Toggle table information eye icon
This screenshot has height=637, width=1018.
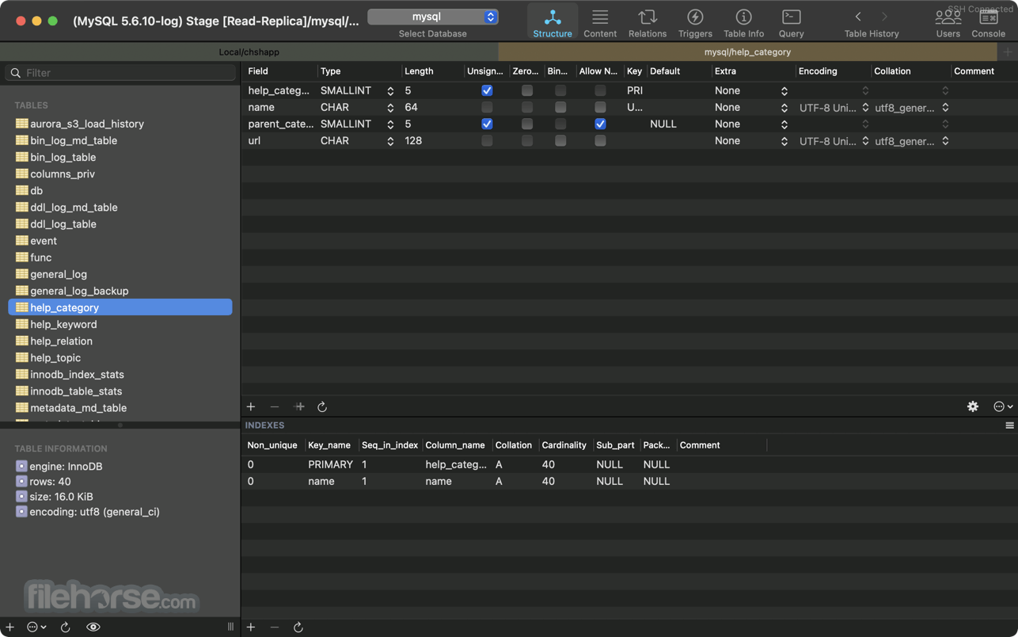93,627
